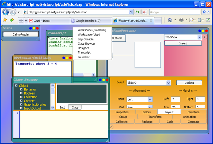
Task: Click blue dot on PaneDesigner window
Action: point(200,31)
